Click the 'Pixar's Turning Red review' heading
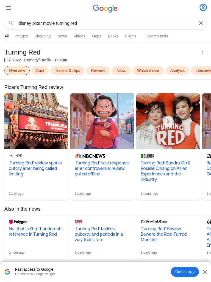Screen dimensions: 211x282 pyautogui.click(x=34, y=87)
